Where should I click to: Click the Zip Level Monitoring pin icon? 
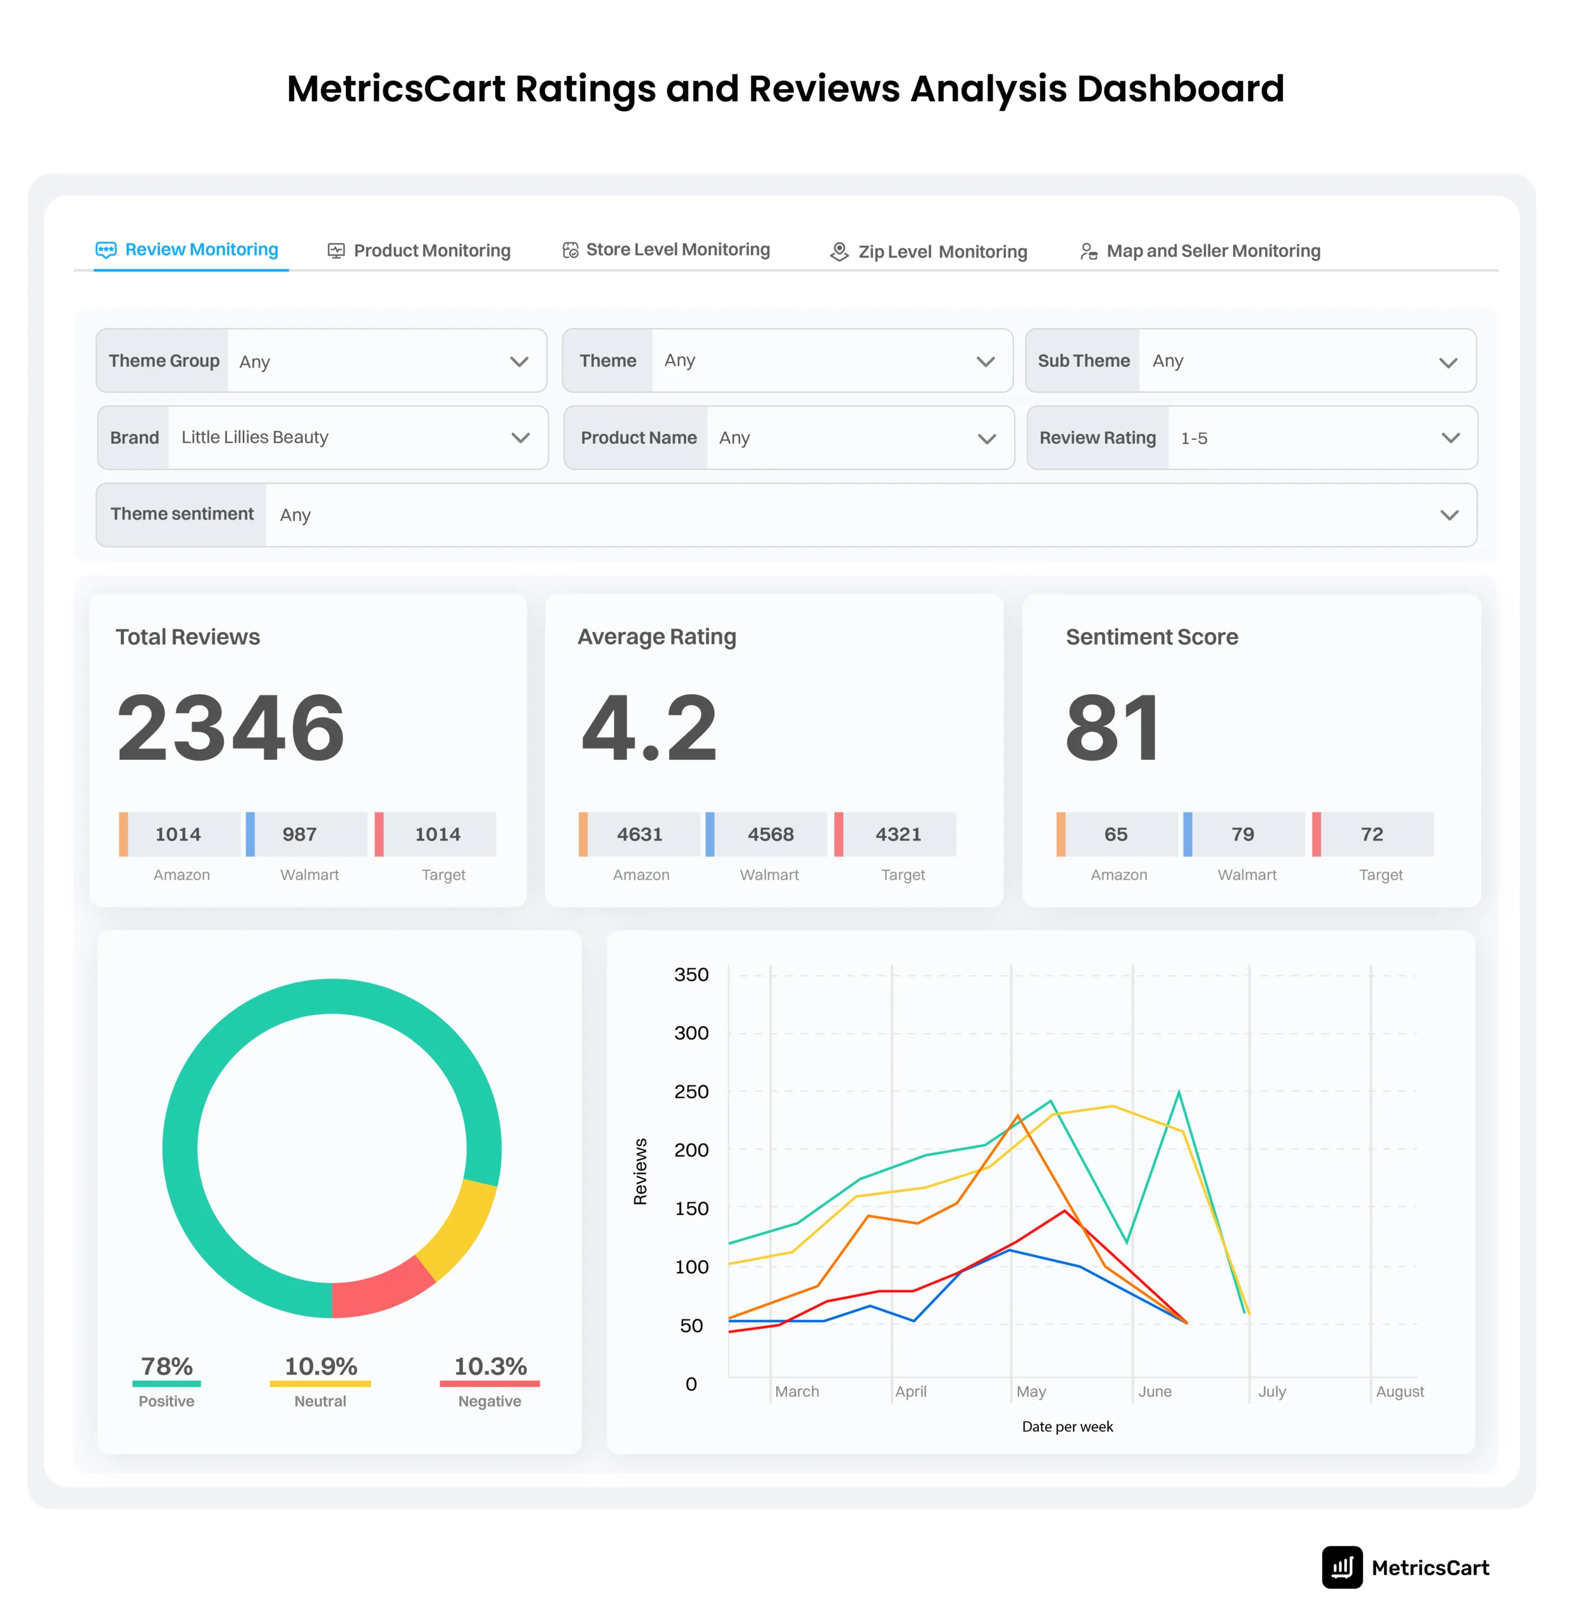click(x=839, y=251)
